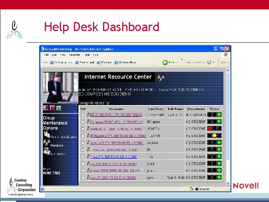Click the Norton AntiVirus monitor icon

[209, 62]
